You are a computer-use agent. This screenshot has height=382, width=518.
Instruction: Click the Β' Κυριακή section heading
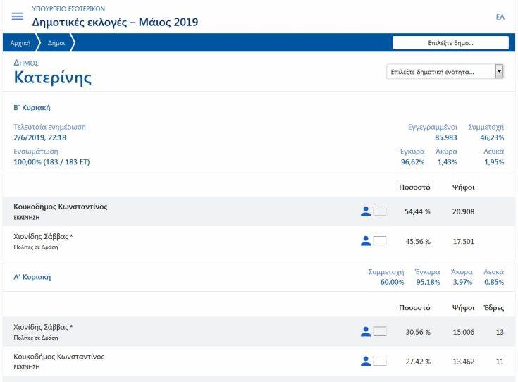(x=32, y=108)
